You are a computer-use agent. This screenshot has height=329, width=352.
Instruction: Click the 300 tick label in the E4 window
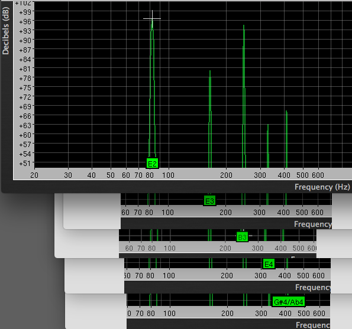[x=260, y=275]
